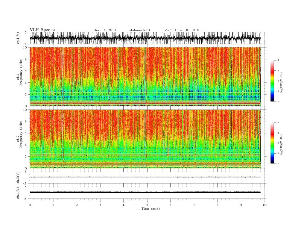Click the ch.2 Frequency (kHz) axis label

point(20,134)
